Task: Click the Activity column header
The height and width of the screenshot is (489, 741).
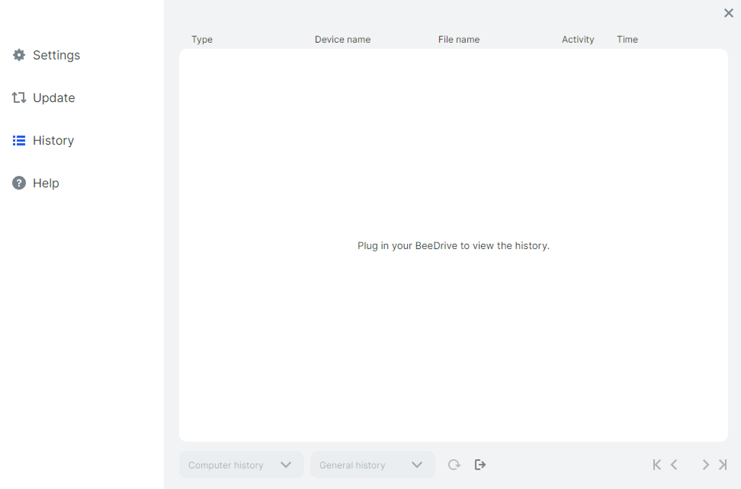Action: (x=578, y=40)
